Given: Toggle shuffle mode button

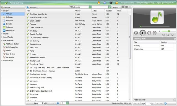Looking at the screenshot, I should (x=172, y=35).
